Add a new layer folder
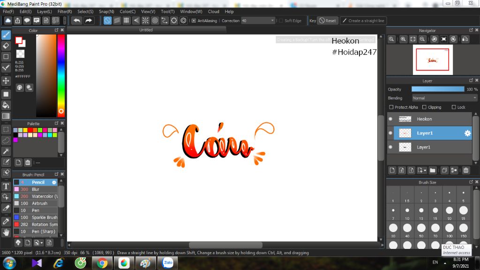Image resolution: width=480 pixels, height=270 pixels. point(432,170)
